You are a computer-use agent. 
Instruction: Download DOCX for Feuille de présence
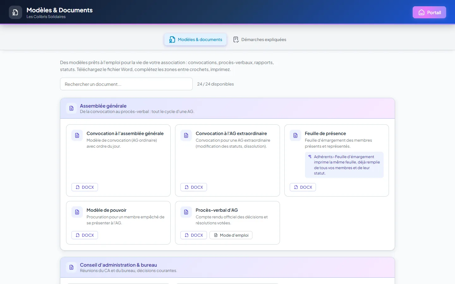click(303, 187)
